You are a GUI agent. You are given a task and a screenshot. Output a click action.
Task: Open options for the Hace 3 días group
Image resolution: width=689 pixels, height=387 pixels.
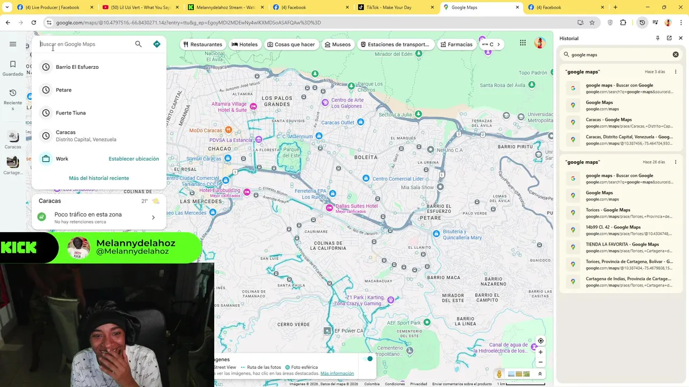pyautogui.click(x=676, y=71)
